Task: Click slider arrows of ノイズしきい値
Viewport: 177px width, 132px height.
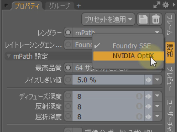Action: 148,80
